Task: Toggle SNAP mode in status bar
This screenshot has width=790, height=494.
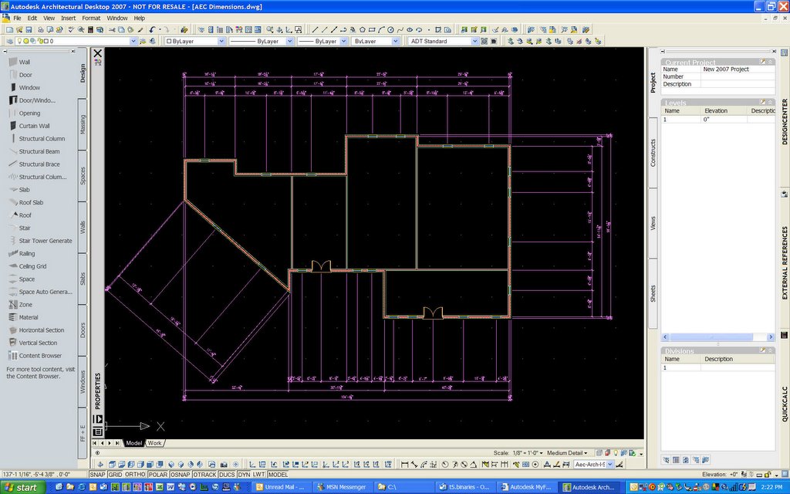Action: pos(97,475)
